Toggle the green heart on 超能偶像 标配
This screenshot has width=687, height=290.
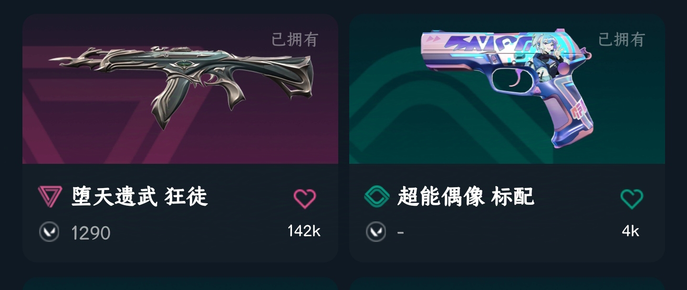[x=632, y=199]
